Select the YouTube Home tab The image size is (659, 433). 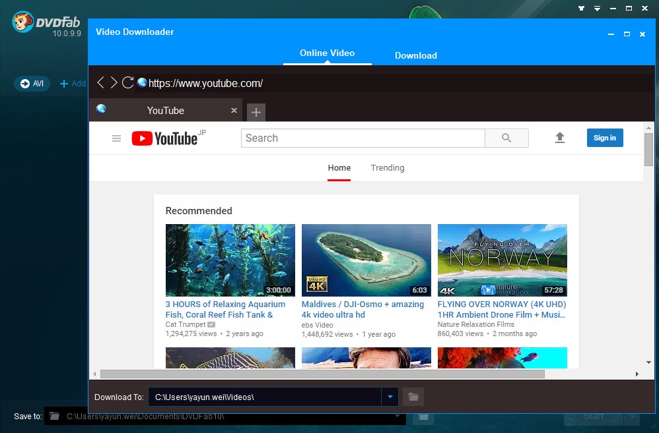(x=339, y=168)
